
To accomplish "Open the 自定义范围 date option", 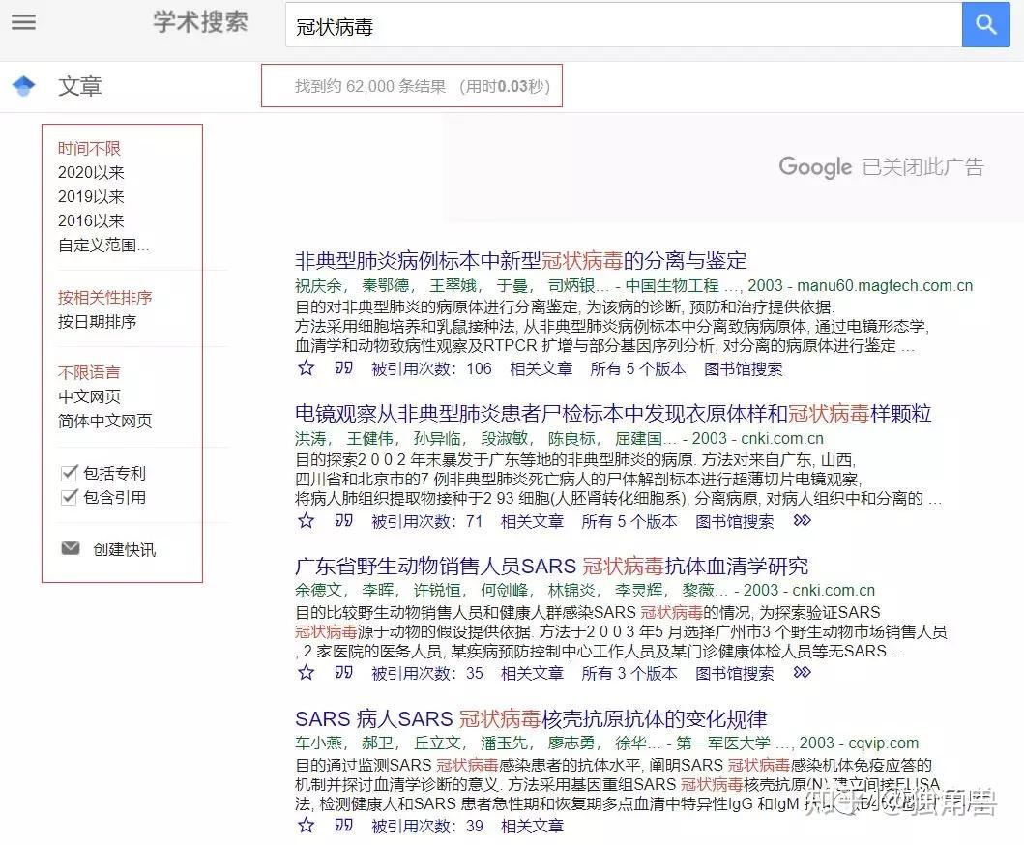I will 103,245.
